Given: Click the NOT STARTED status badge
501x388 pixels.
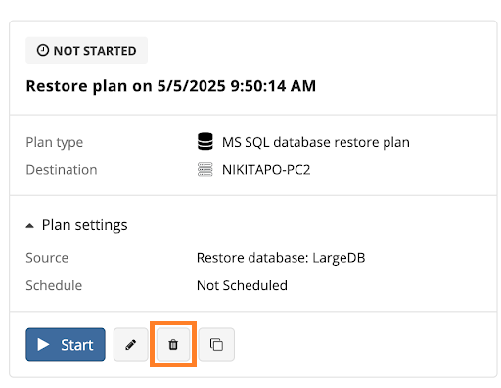Looking at the screenshot, I should tap(87, 51).
